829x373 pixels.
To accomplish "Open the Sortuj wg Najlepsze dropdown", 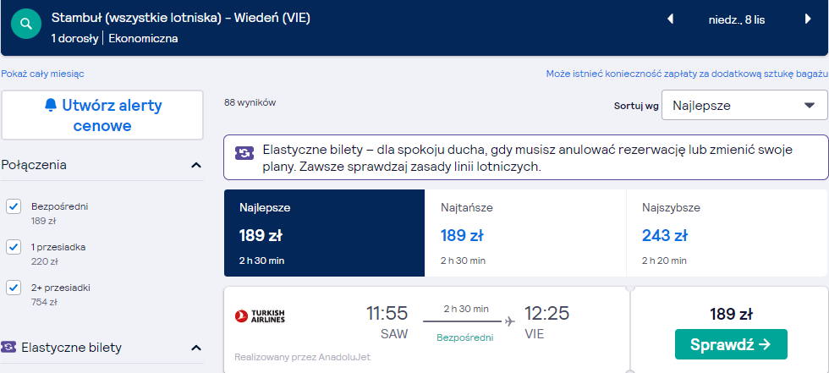I will coord(744,105).
